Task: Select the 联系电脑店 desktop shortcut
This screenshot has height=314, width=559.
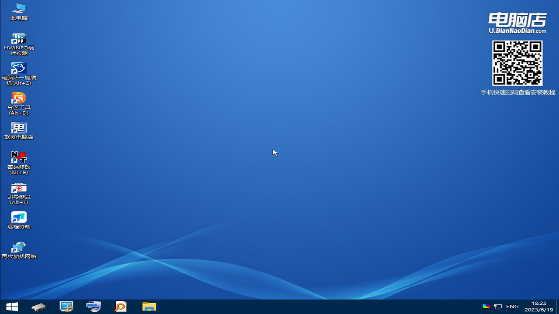Action: tap(19, 130)
